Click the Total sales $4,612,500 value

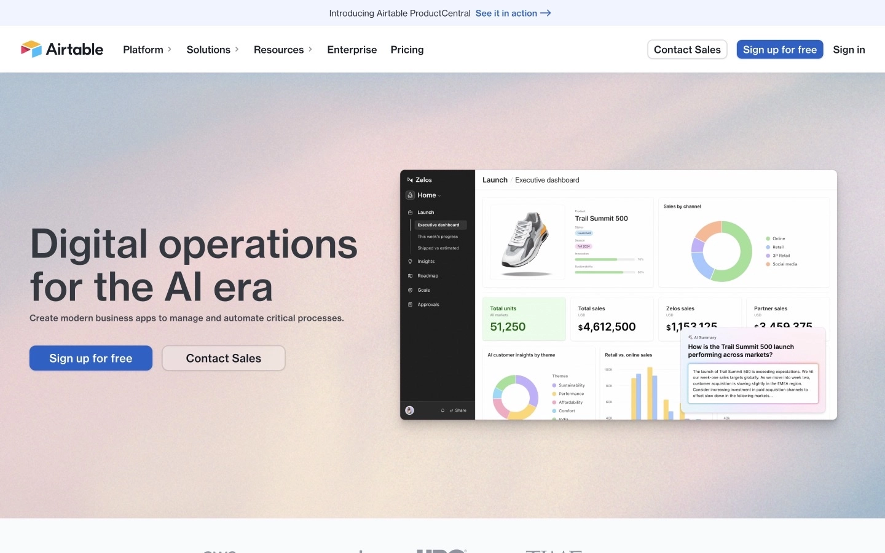coord(607,327)
